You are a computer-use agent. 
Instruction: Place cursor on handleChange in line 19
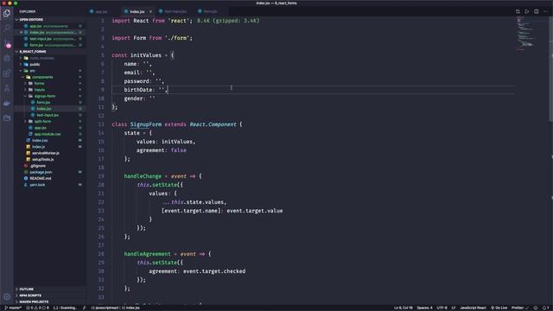(x=143, y=176)
